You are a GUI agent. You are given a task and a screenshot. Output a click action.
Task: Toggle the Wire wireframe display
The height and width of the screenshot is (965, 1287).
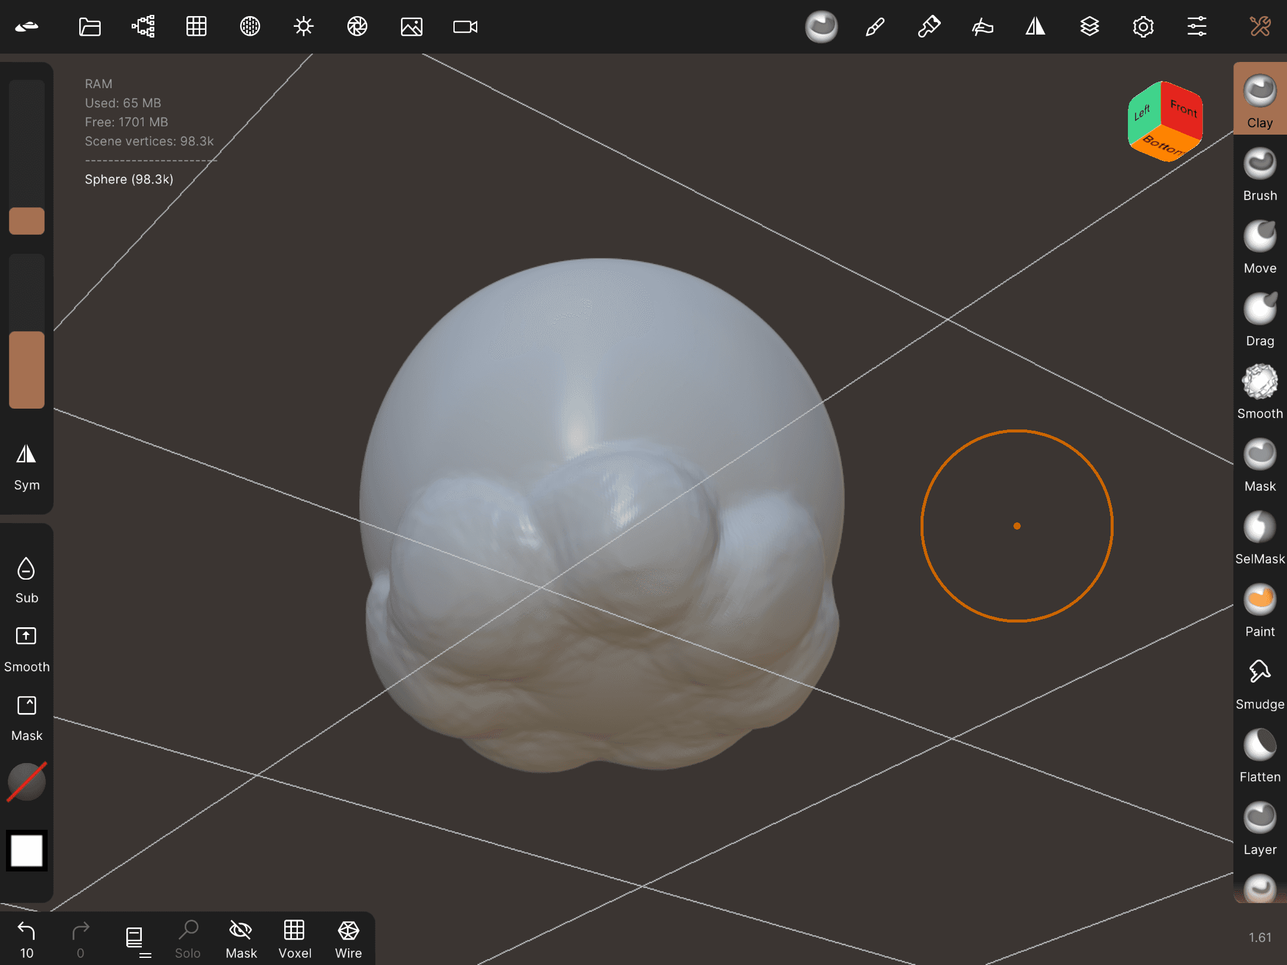(349, 939)
